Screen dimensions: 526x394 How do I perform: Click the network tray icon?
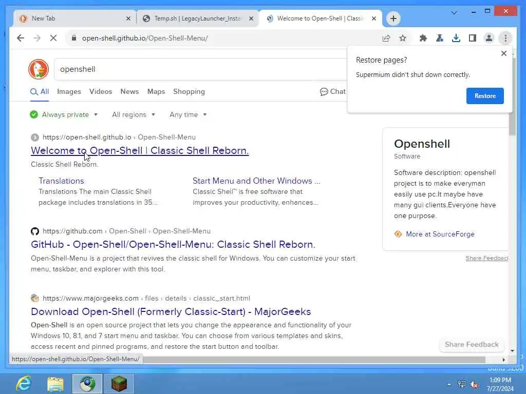pos(462,384)
